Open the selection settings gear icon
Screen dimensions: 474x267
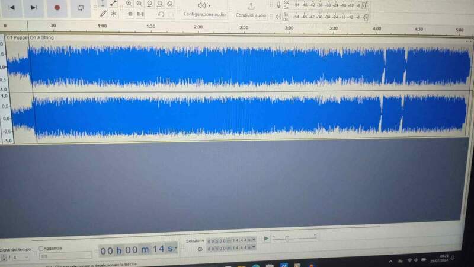coord(200,249)
